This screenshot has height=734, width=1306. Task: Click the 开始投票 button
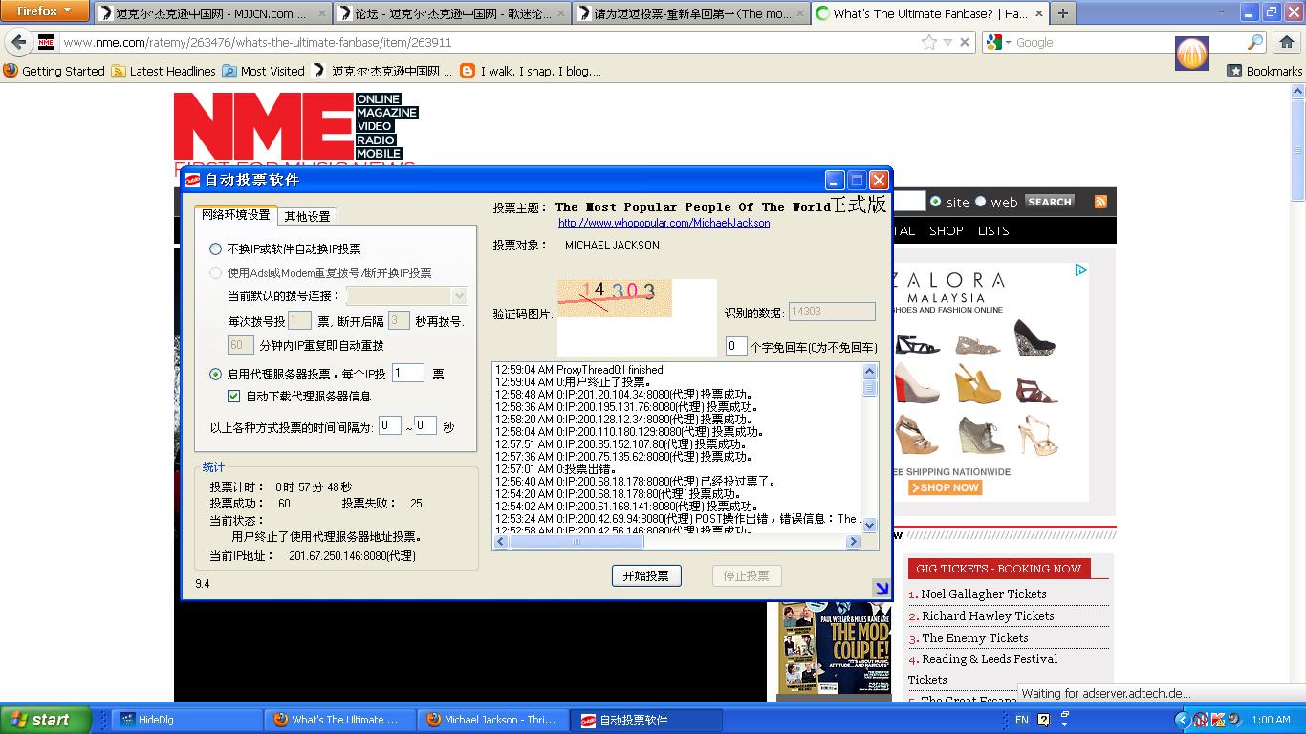pos(646,575)
